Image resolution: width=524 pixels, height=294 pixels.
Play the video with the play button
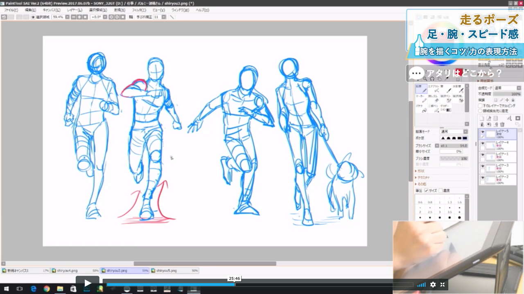coord(87,283)
